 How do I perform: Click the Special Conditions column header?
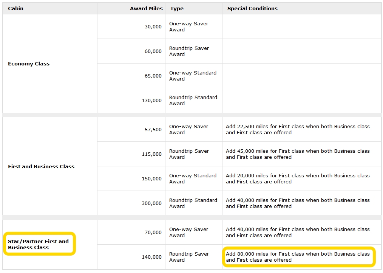pos(252,8)
